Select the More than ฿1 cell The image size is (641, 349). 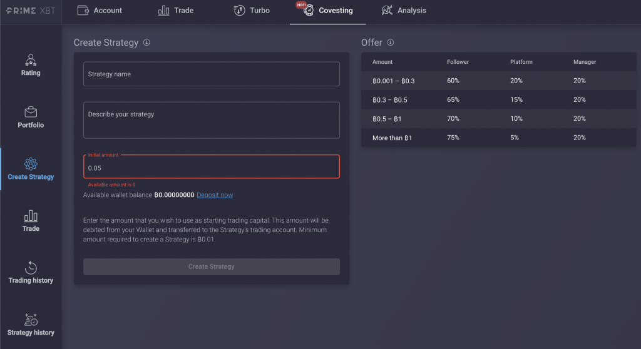[x=392, y=138]
